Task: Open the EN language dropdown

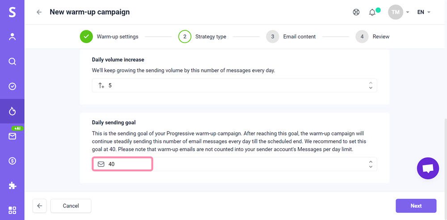Action: click(x=424, y=12)
